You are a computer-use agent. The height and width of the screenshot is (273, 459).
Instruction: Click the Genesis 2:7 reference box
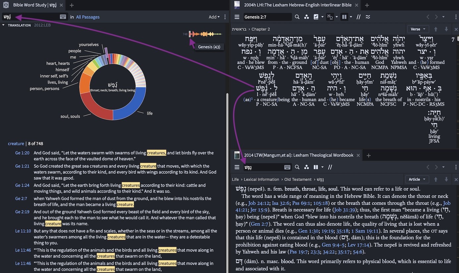coord(267,17)
